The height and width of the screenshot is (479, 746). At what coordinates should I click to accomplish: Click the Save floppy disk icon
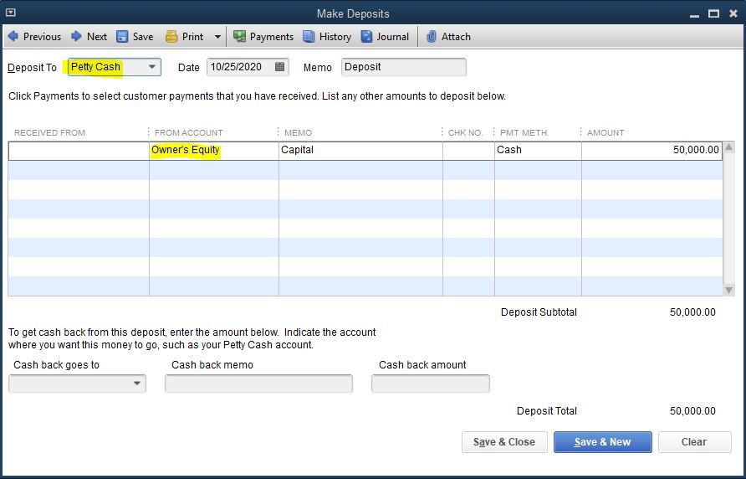point(122,37)
